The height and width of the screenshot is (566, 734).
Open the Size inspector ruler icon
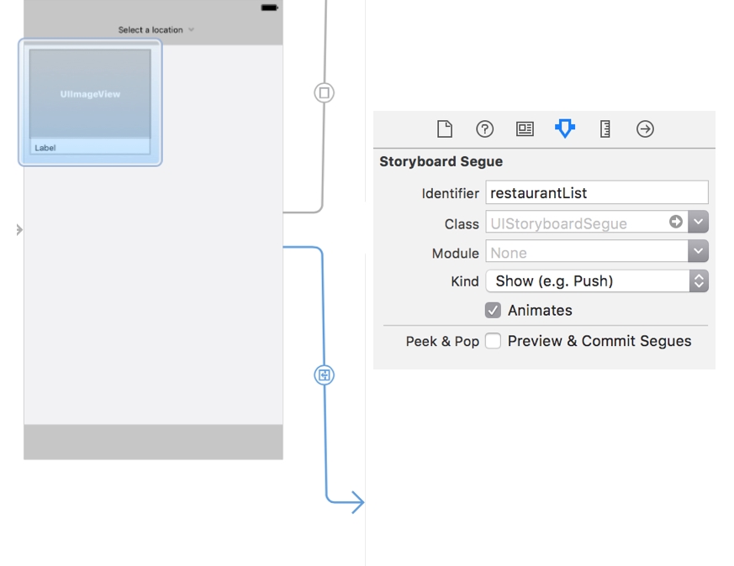click(605, 129)
